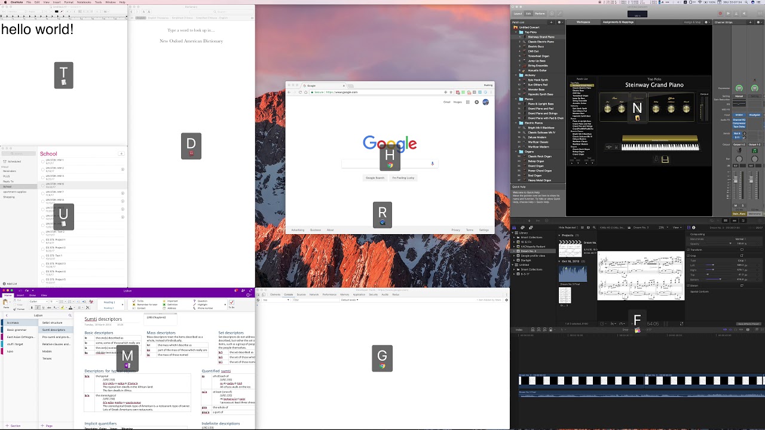Click the DevTools console Filter field

316,300
